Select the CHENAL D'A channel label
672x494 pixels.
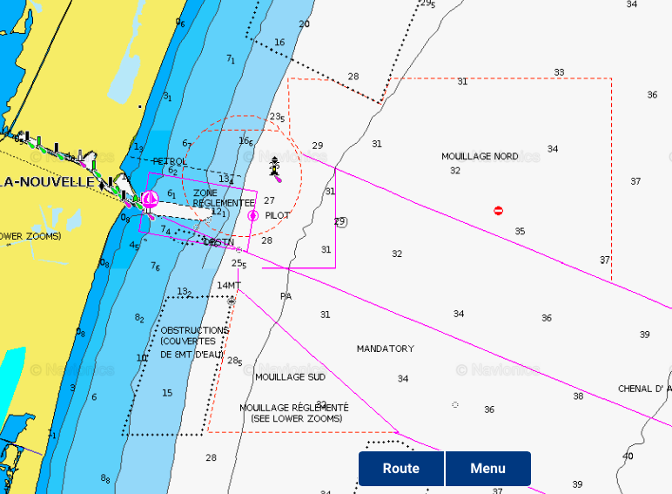(x=644, y=389)
